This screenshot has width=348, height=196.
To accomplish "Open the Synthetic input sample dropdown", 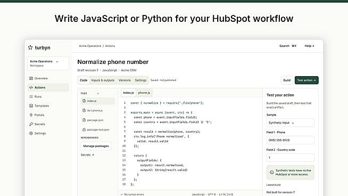I will click(291, 123).
